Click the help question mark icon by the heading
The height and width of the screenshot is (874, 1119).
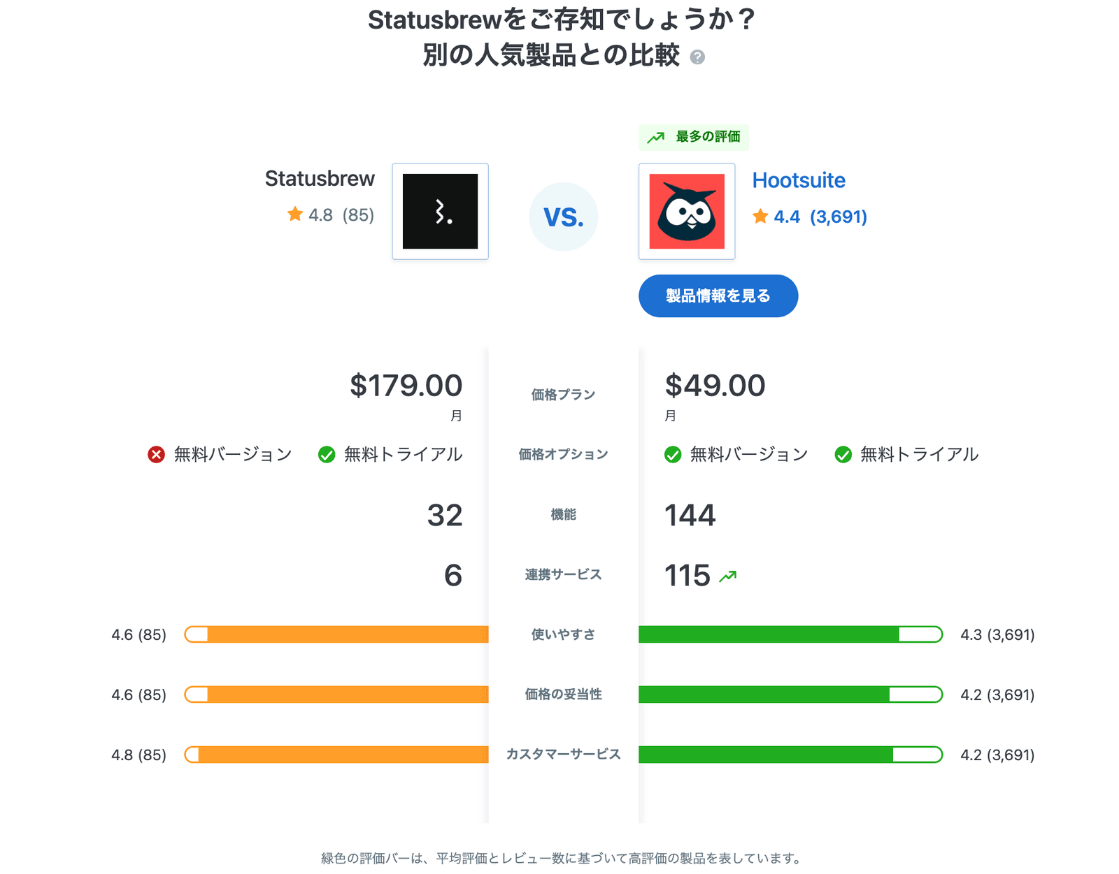point(697,57)
